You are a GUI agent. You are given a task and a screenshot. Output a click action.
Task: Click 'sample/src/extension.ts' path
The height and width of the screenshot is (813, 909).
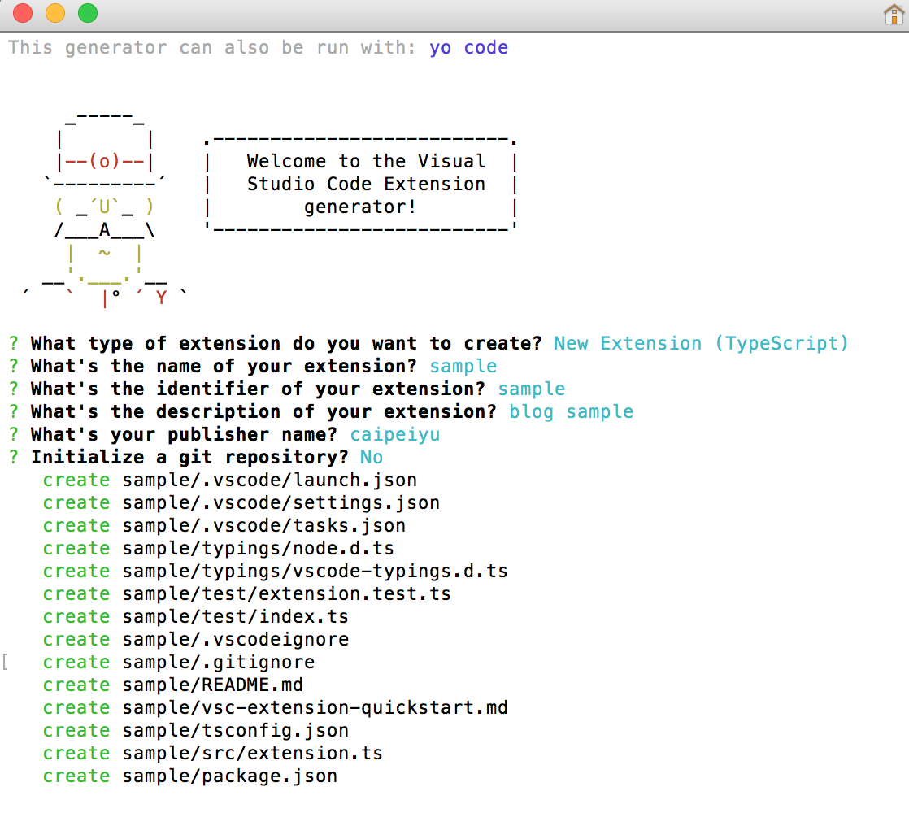pyautogui.click(x=253, y=754)
